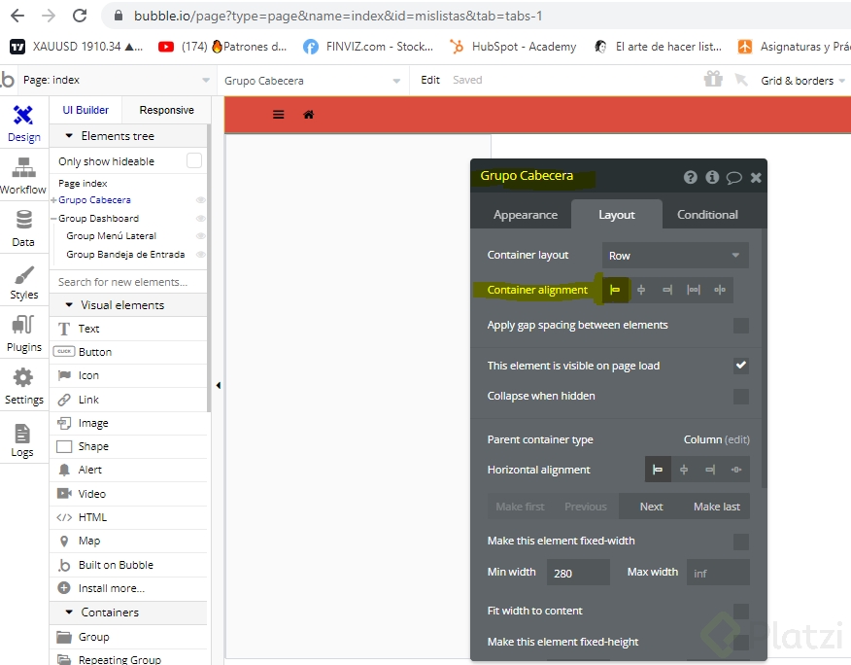
Task: Click the Make last button
Action: pyautogui.click(x=716, y=507)
